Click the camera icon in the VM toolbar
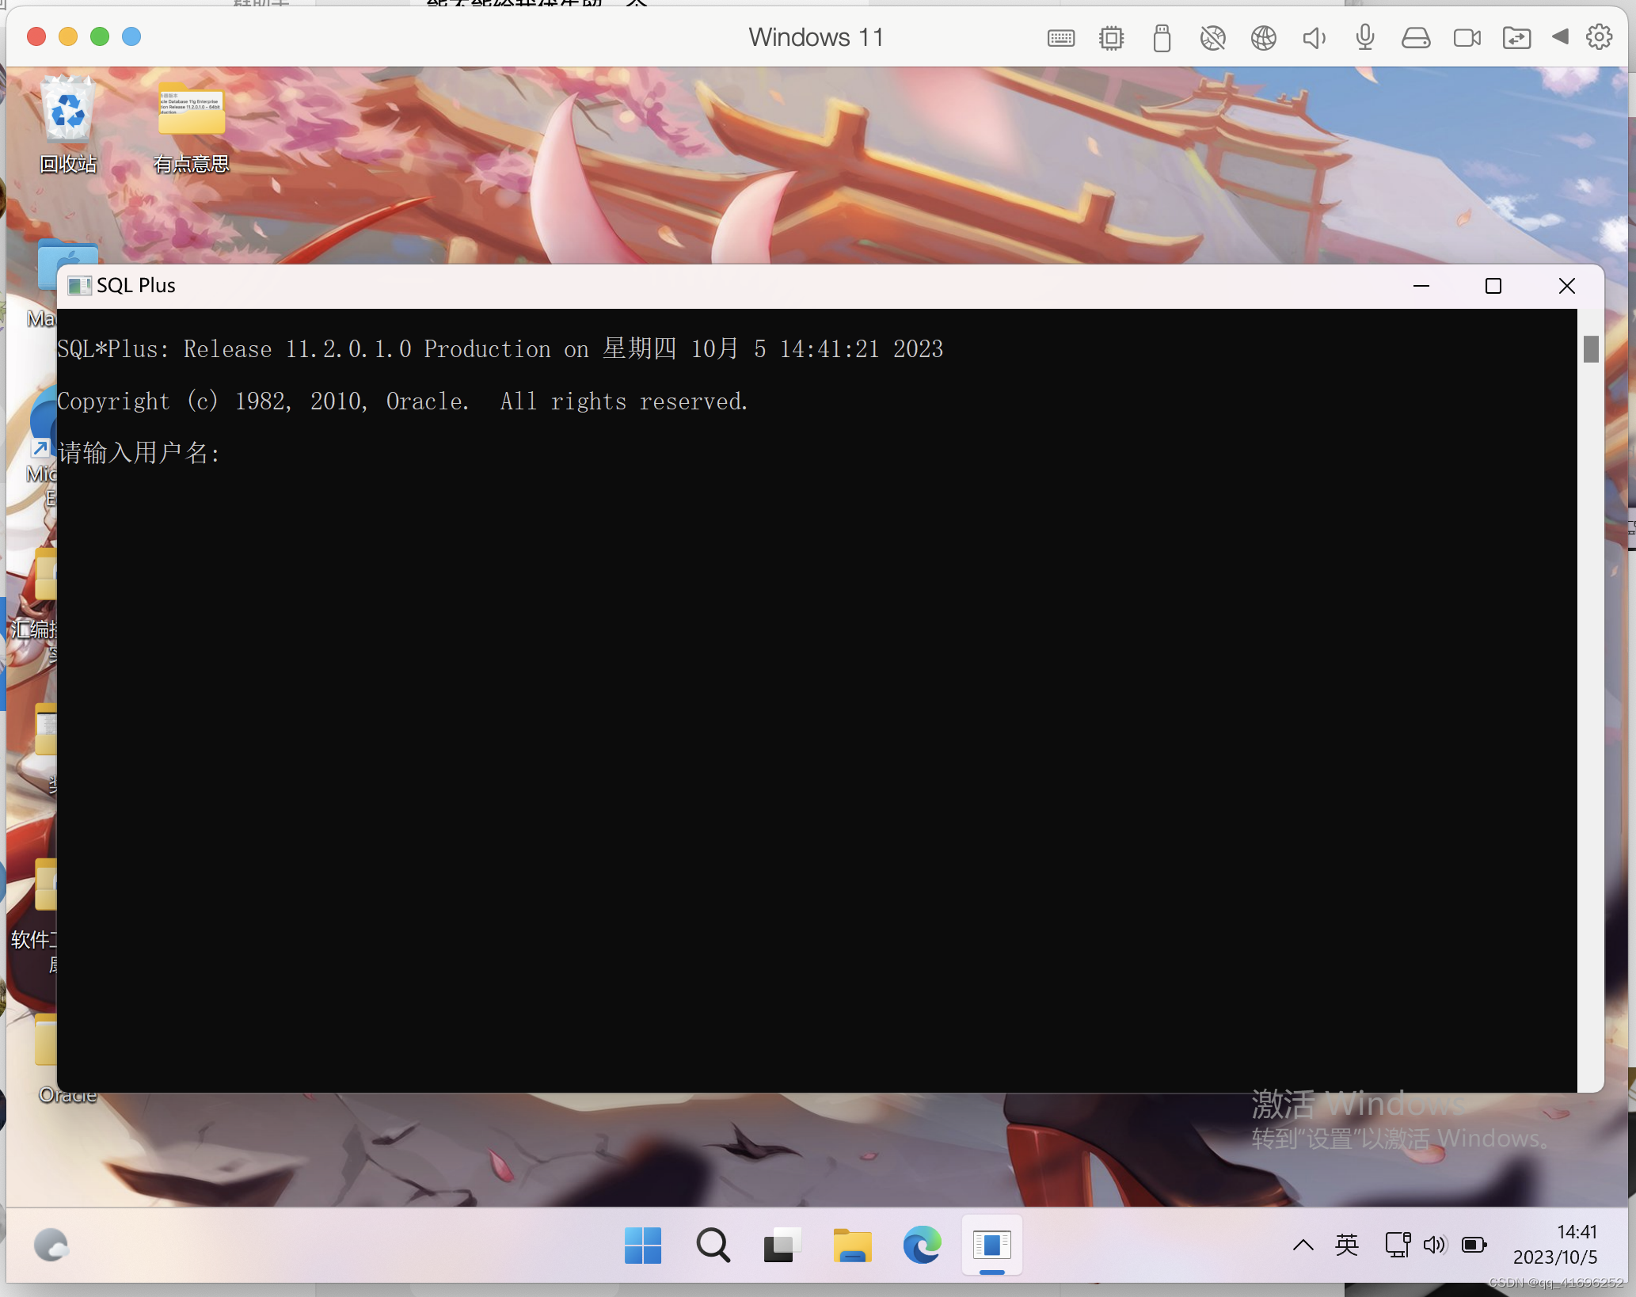Viewport: 1636px width, 1297px height. click(1466, 36)
